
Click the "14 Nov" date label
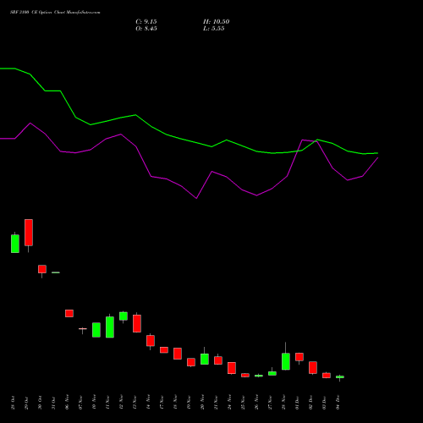(x=148, y=403)
